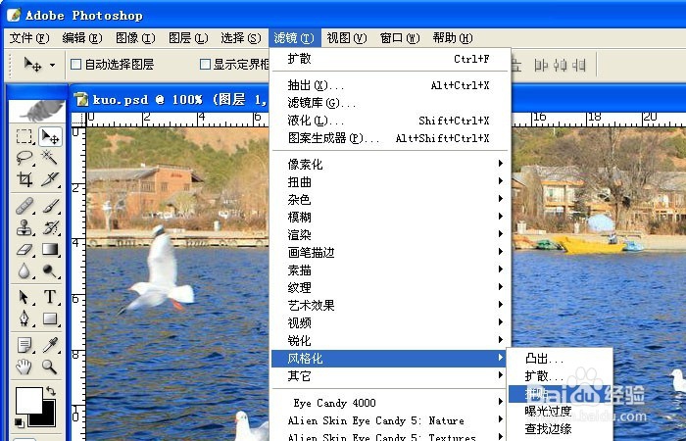Image resolution: width=686 pixels, height=441 pixels.
Task: Click the feather Adobe Online icon
Action: [x=37, y=111]
